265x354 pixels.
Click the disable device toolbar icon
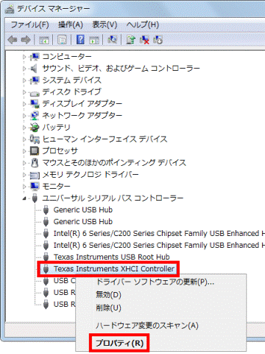pyautogui.click(x=158, y=40)
